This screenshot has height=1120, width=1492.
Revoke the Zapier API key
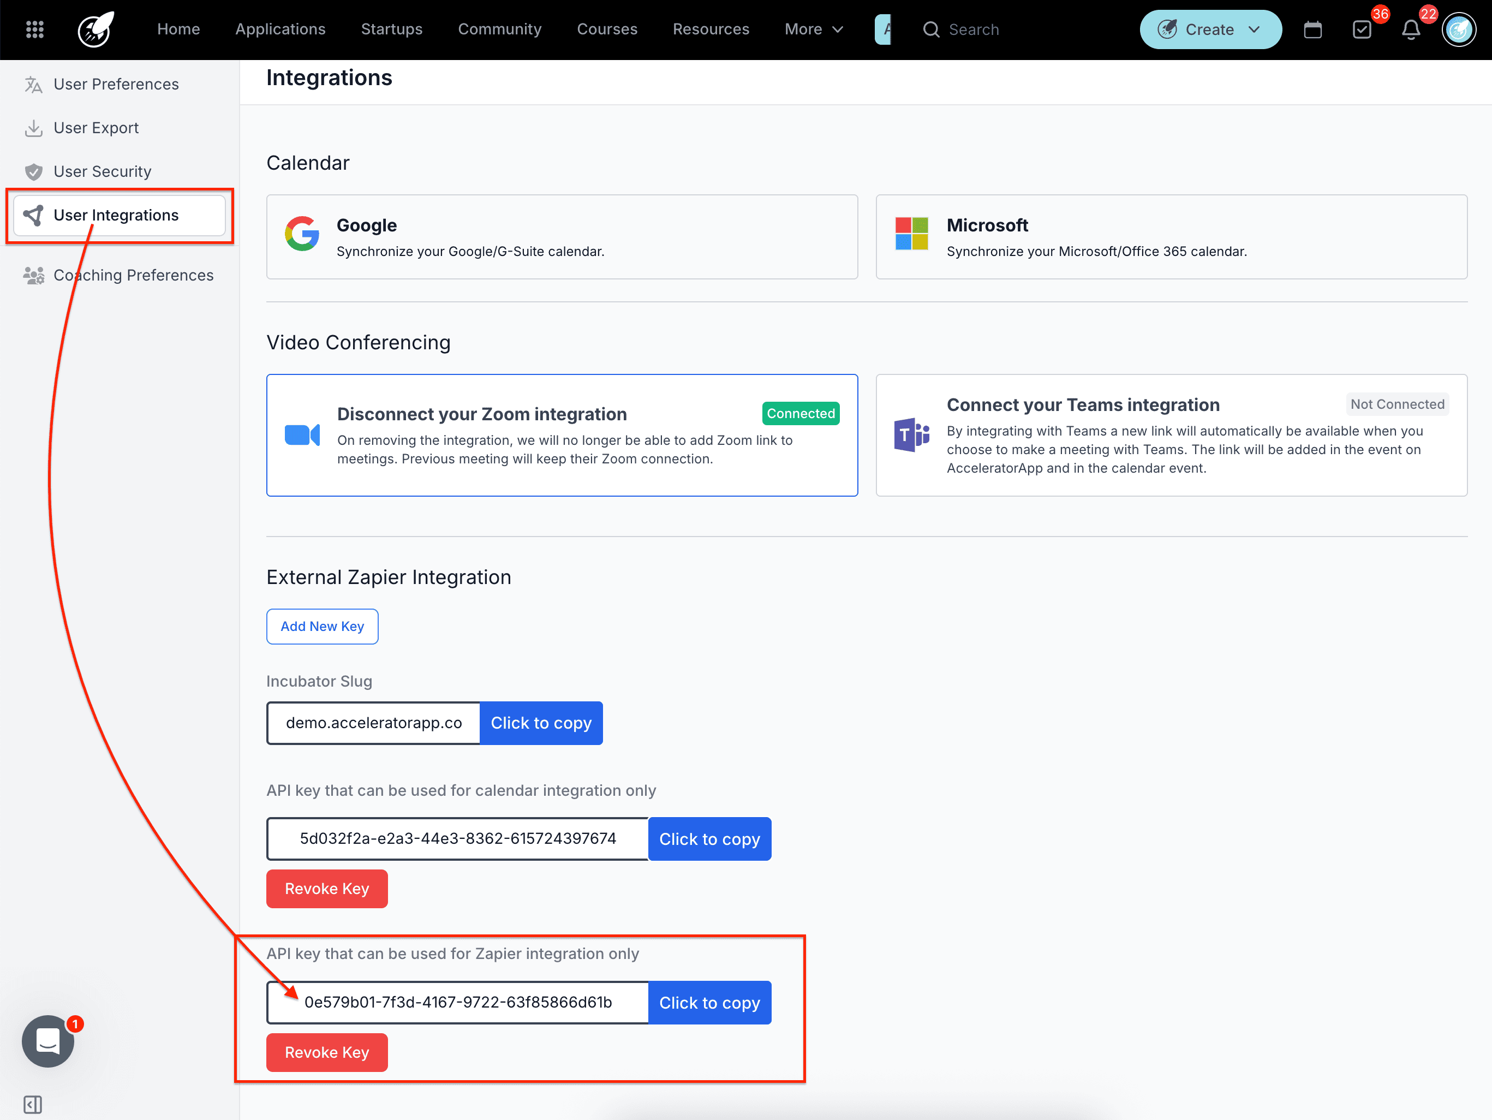326,1052
